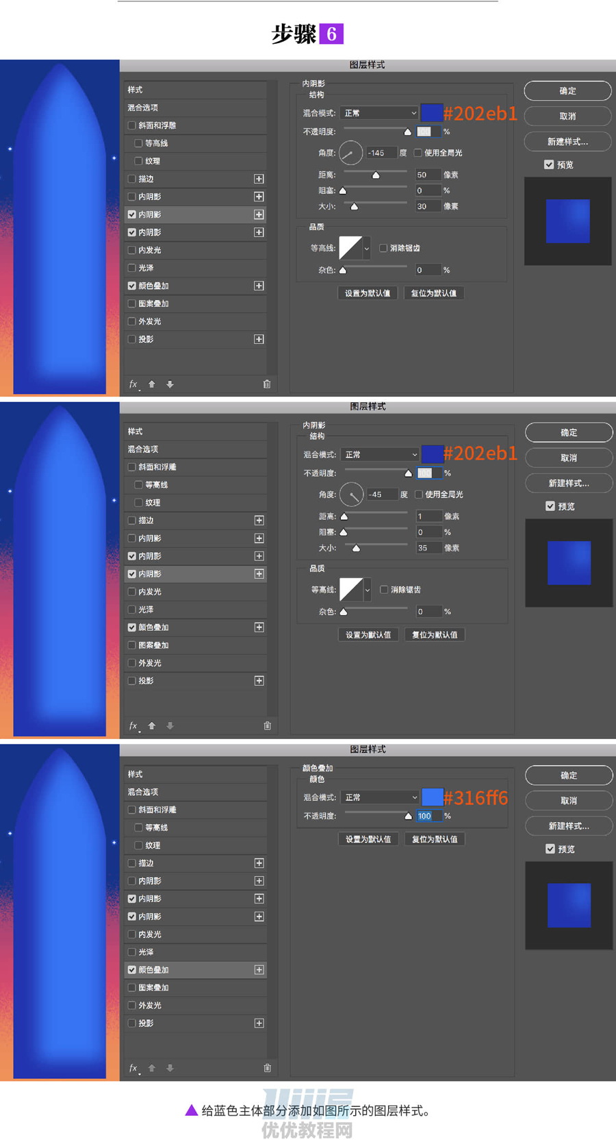Click 取消 button in angle -145 dialog
Viewport: 616px width, 1146px height.
567,116
